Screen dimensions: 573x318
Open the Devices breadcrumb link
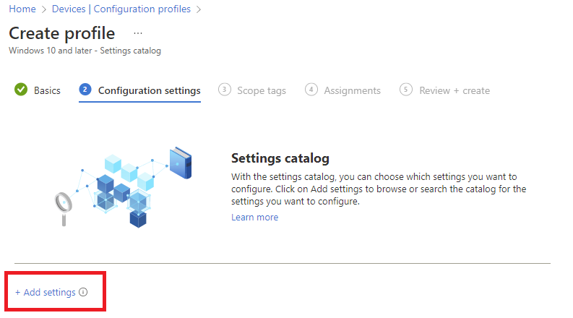(69, 9)
